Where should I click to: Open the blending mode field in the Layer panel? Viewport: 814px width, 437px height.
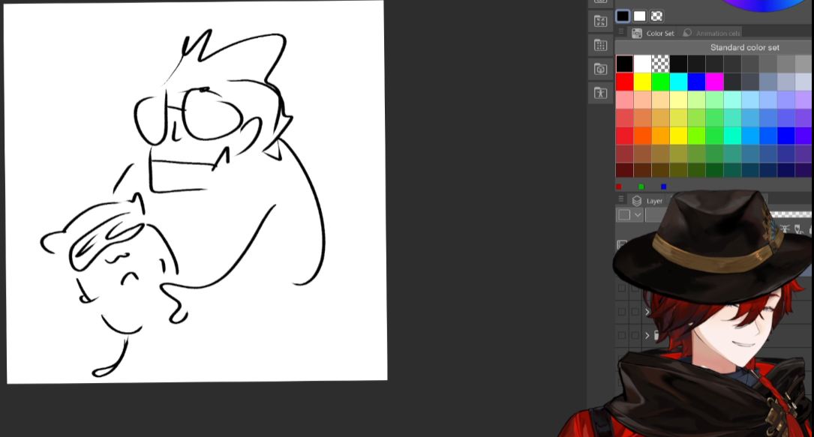point(656,214)
